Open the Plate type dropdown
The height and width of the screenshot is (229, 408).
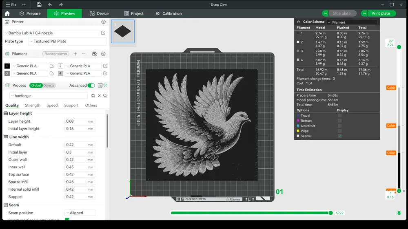[x=67, y=41]
